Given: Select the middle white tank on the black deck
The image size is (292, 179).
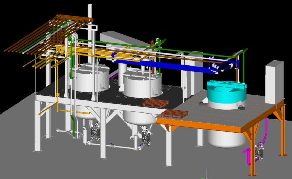Looking at the screenshot, I should [142, 86].
